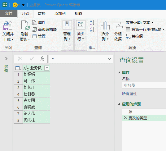Image resolution: width=166 pixels, height=151 pixels.
Task: Click the fx formula icon
Action: [x=42, y=59]
